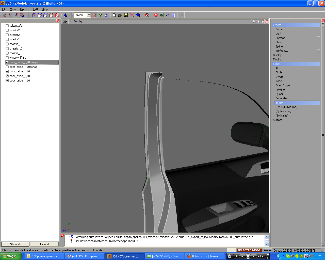Image resolution: width=325 pixels, height=260 pixels.
Task: Open the File menu
Action: click(x=4, y=9)
